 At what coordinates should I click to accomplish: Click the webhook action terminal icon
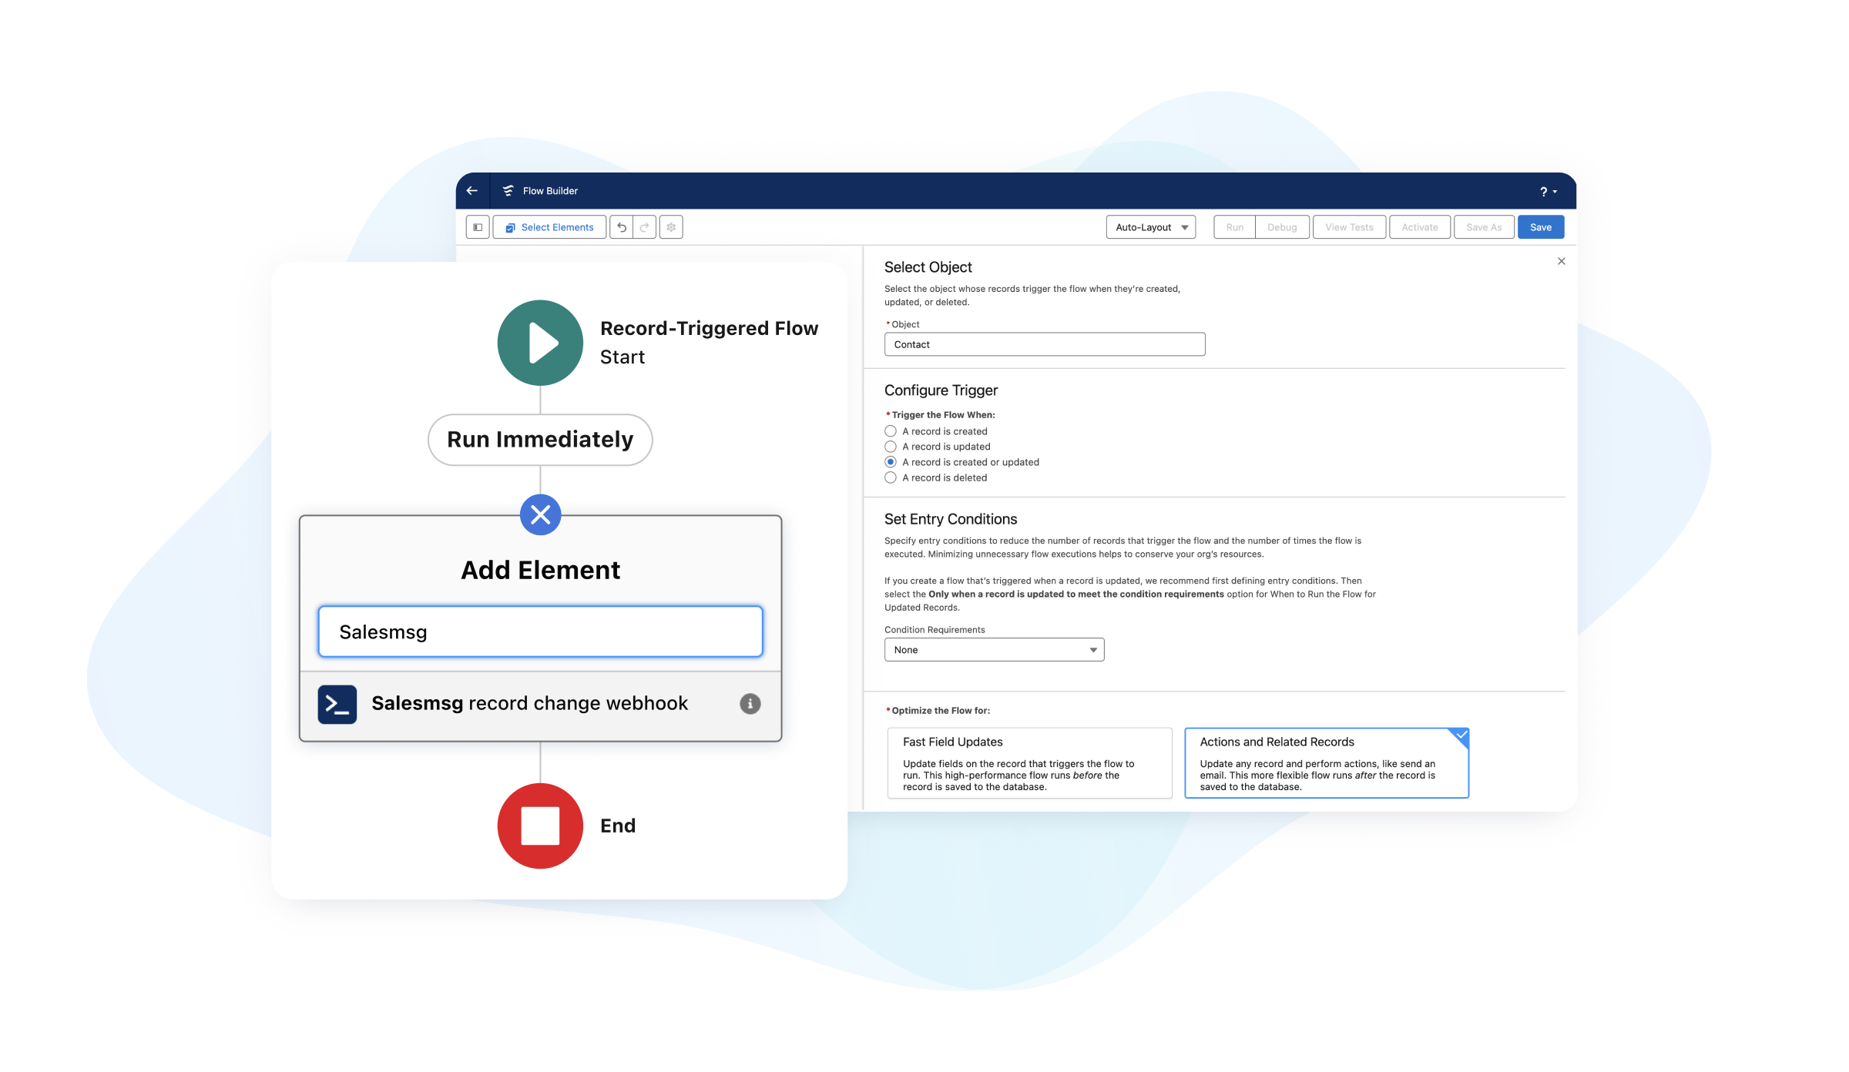tap(337, 704)
